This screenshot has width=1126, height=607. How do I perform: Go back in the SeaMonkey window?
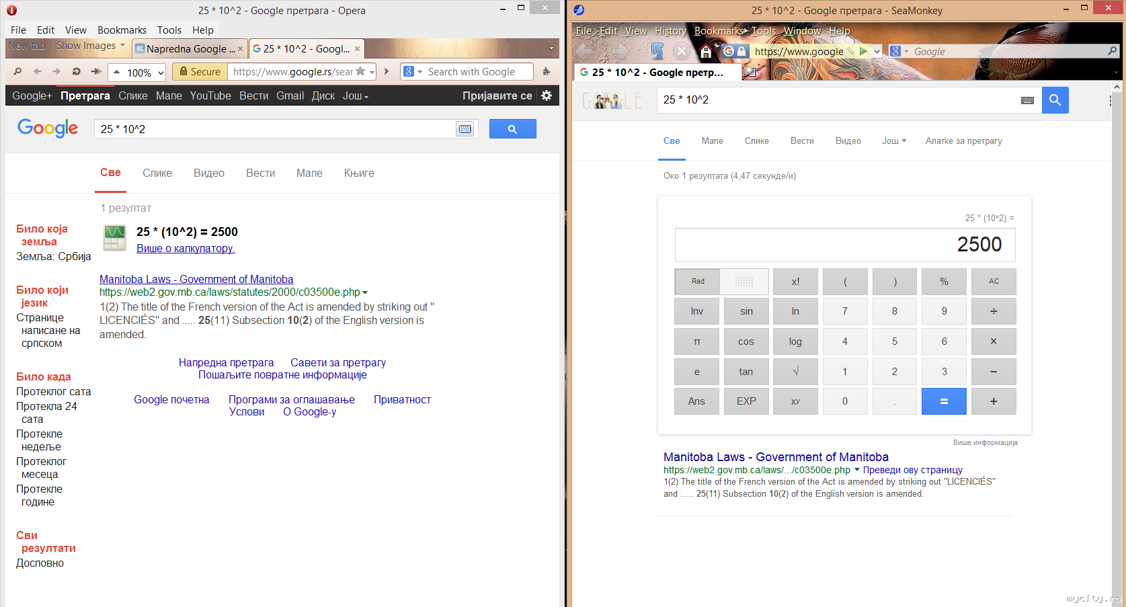[585, 51]
